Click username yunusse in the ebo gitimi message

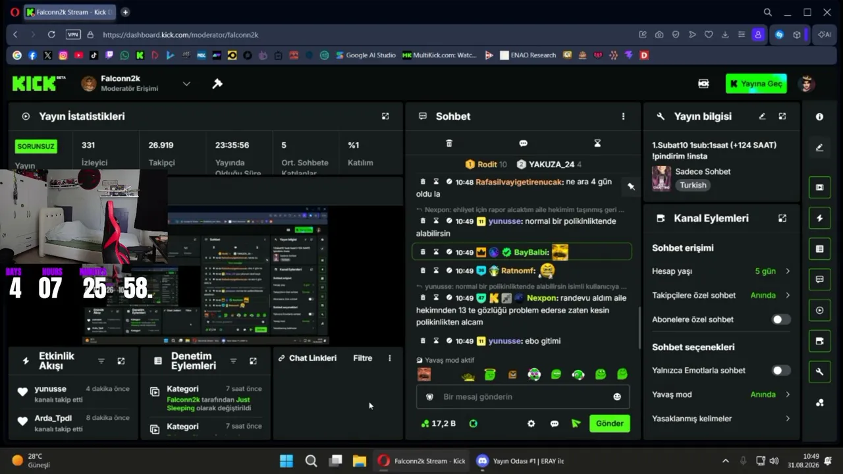click(x=505, y=341)
